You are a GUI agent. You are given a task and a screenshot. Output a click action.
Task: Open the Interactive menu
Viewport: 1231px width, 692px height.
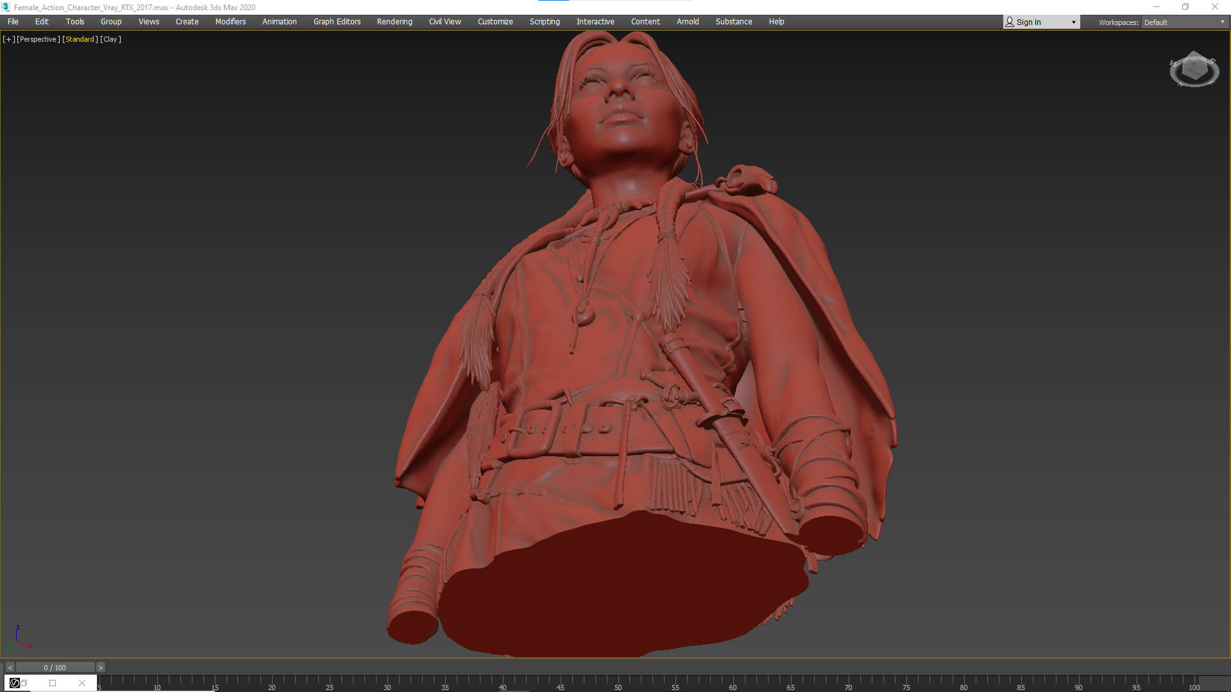point(595,22)
